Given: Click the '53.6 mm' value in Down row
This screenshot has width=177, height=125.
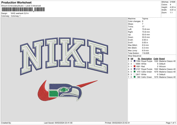Looking at the screenshot, I should click(146, 37).
